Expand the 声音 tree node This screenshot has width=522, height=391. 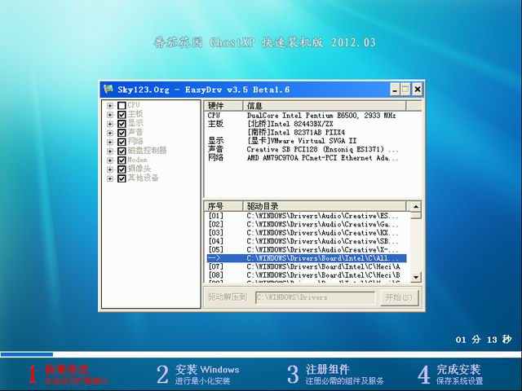tap(110, 133)
